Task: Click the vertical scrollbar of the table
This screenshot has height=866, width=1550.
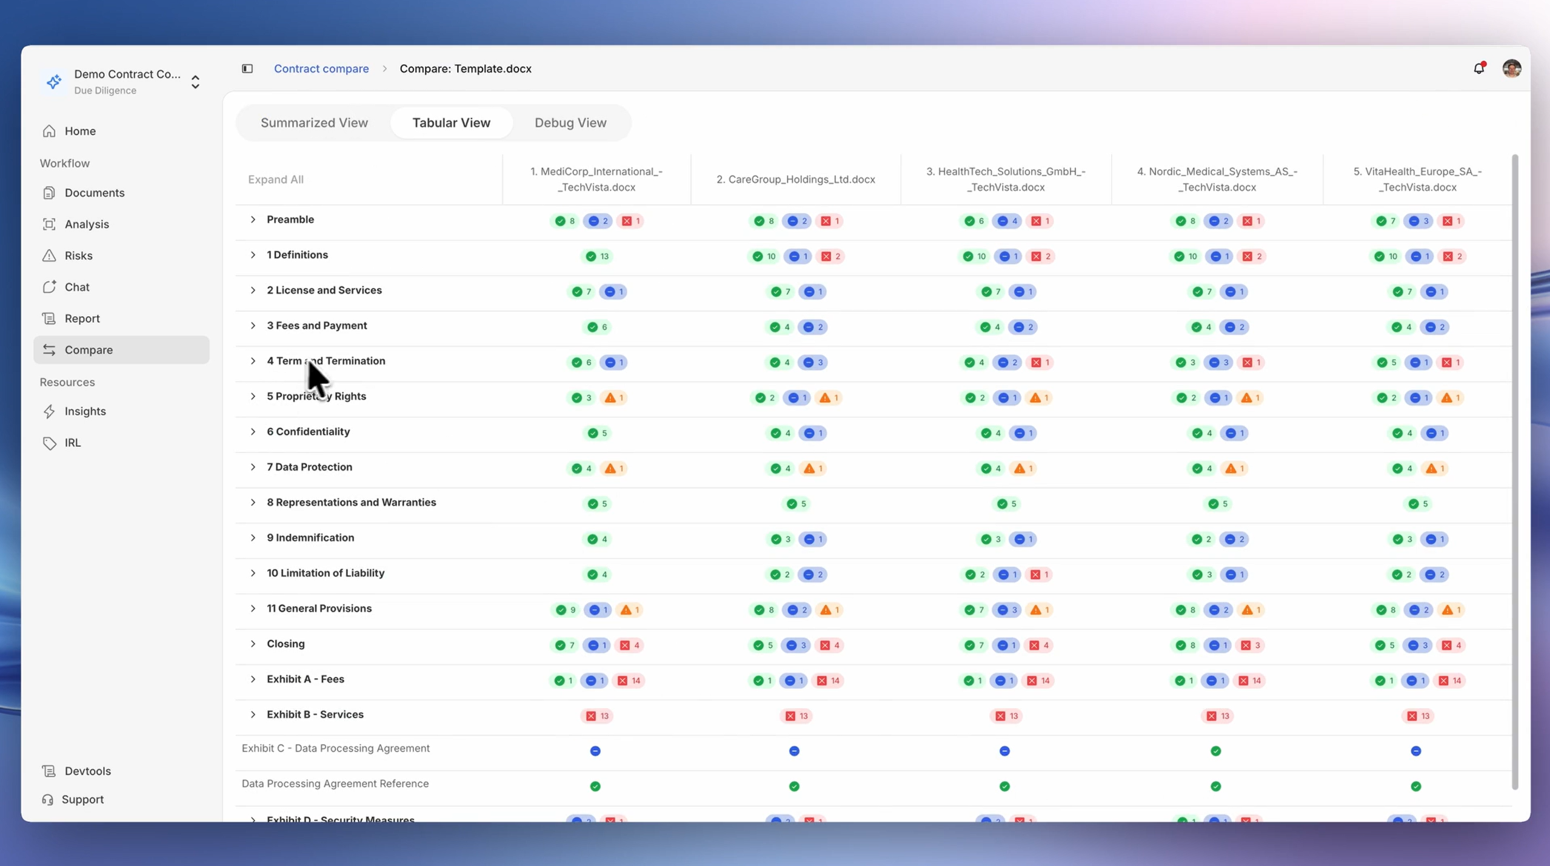Action: click(1515, 472)
